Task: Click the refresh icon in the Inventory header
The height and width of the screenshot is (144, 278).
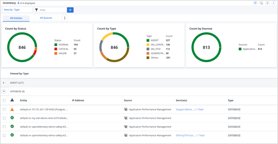Action: coord(256,3)
